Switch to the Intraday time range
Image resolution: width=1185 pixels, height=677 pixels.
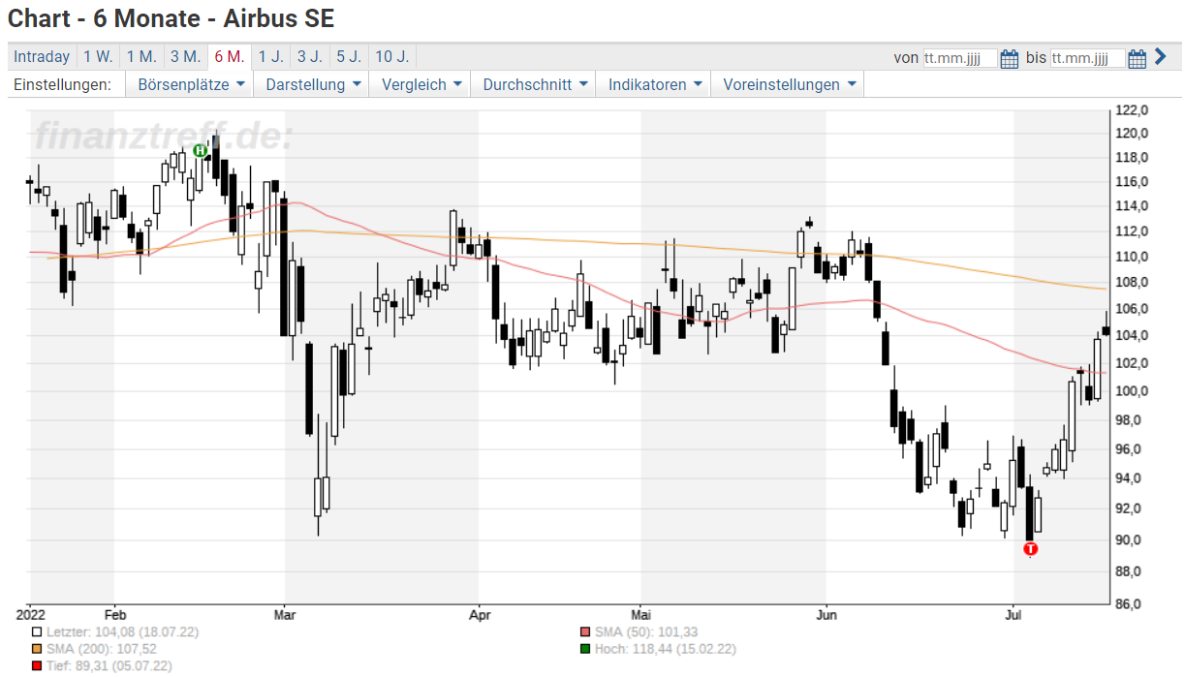tap(42, 57)
